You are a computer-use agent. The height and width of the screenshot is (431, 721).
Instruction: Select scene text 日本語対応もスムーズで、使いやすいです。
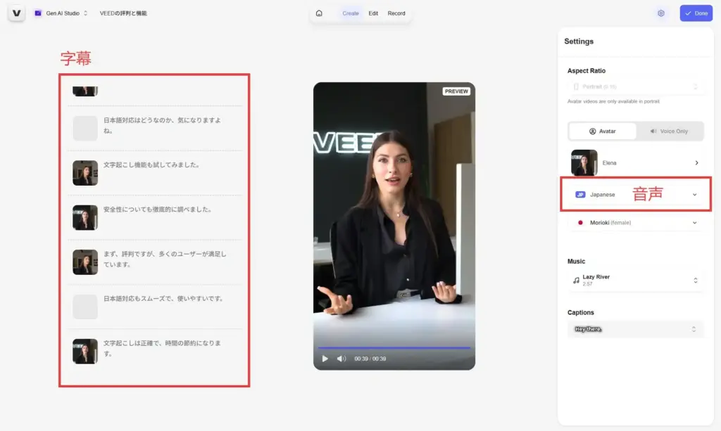pos(163,298)
